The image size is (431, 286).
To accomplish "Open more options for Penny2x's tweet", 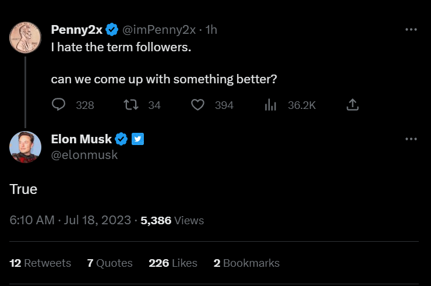I will click(x=411, y=30).
